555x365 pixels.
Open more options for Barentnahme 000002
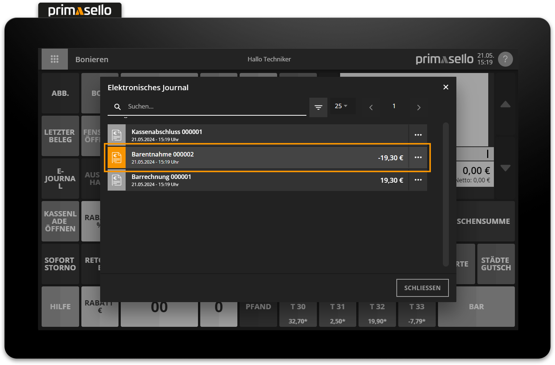(x=418, y=158)
